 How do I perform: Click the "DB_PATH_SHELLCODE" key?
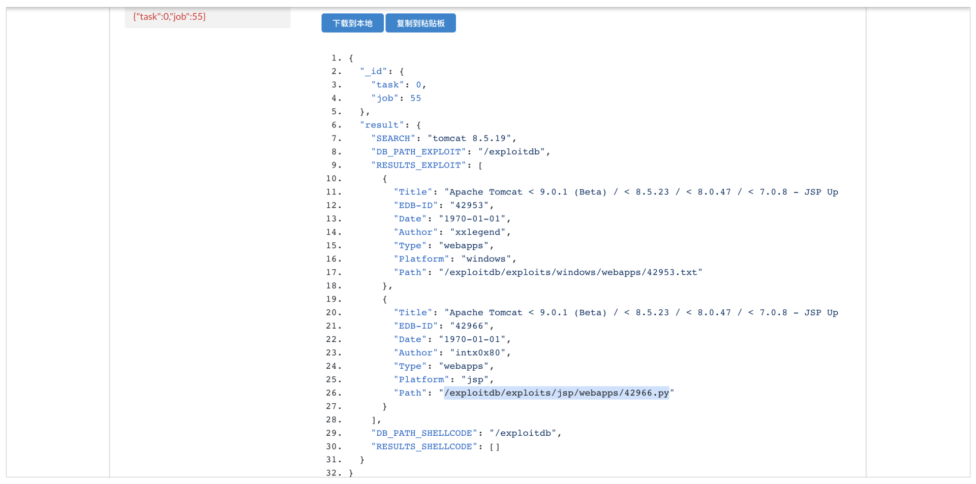click(424, 433)
